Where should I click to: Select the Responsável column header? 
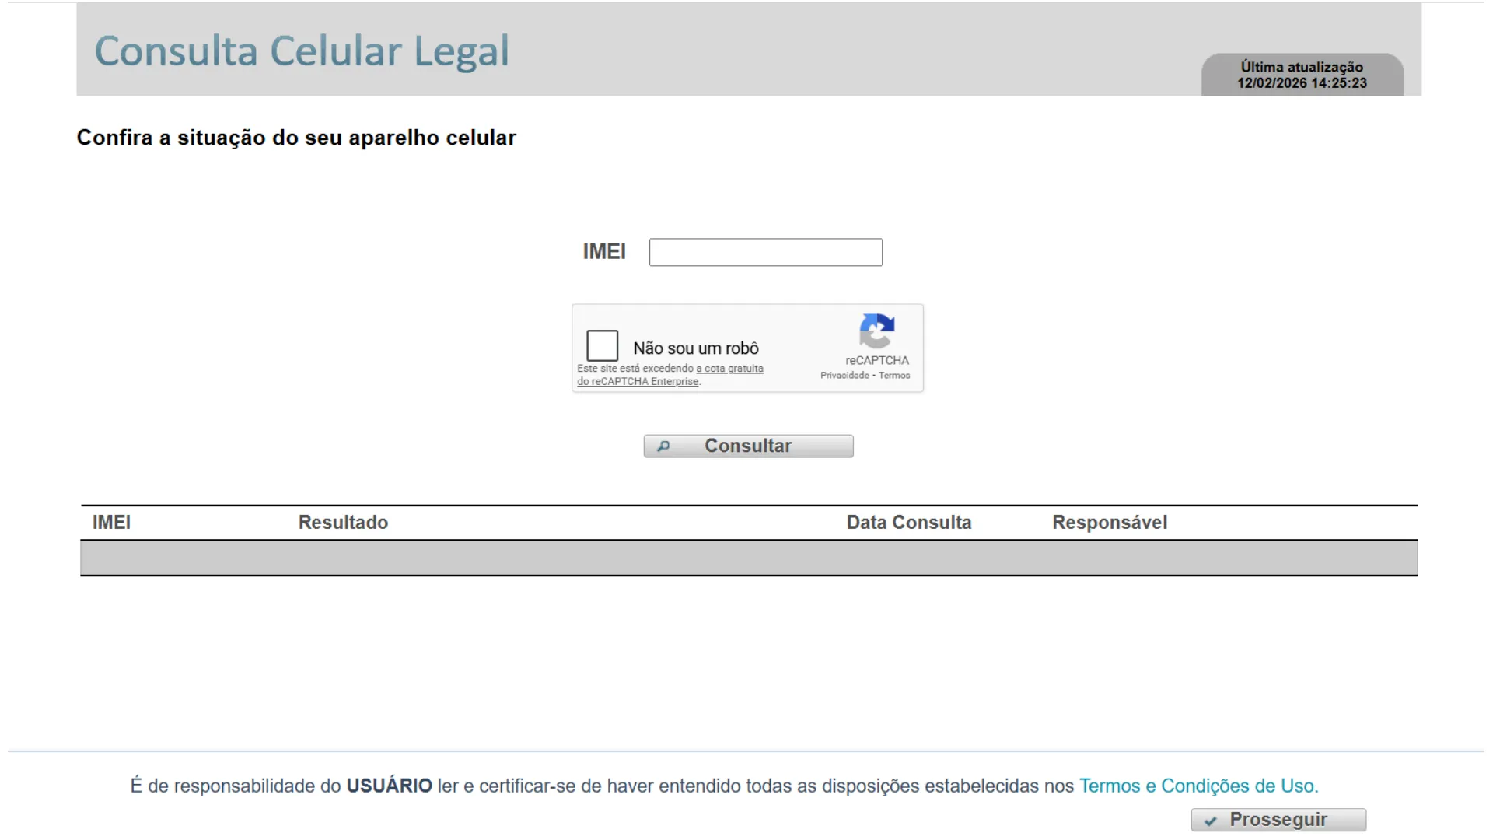click(1110, 522)
